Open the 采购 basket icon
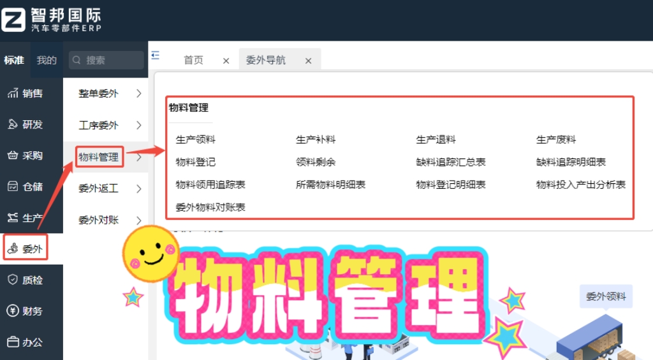653x360 pixels. (13, 155)
